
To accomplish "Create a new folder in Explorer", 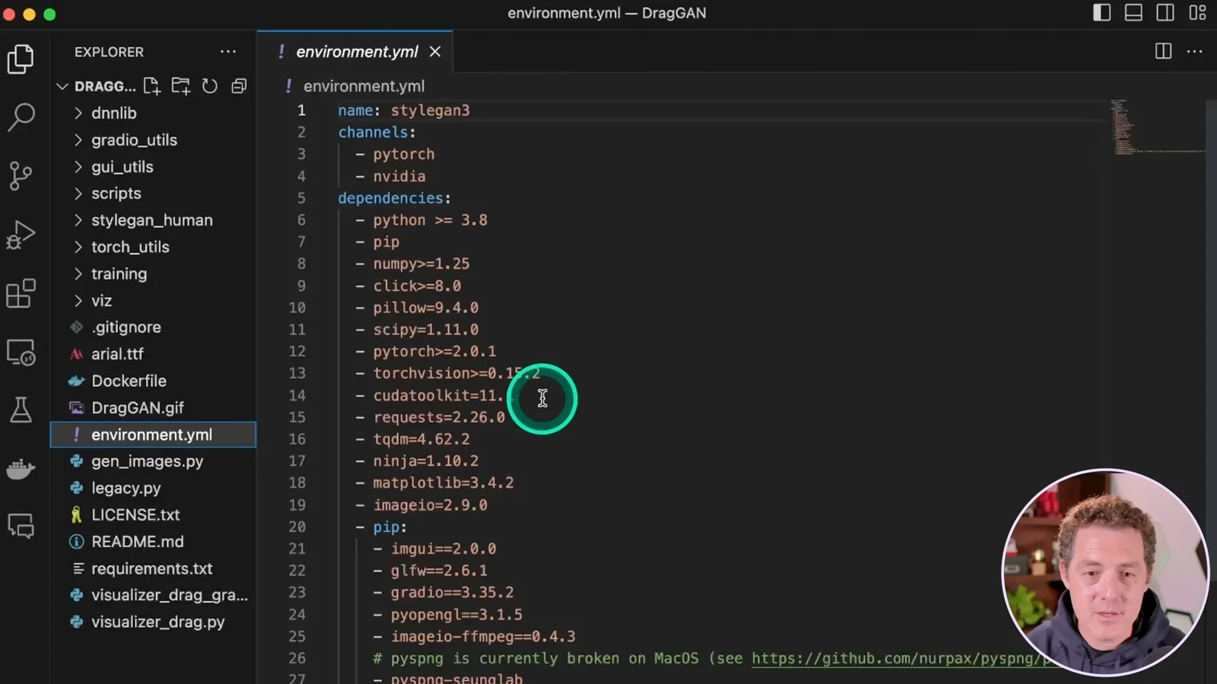I will pos(181,86).
